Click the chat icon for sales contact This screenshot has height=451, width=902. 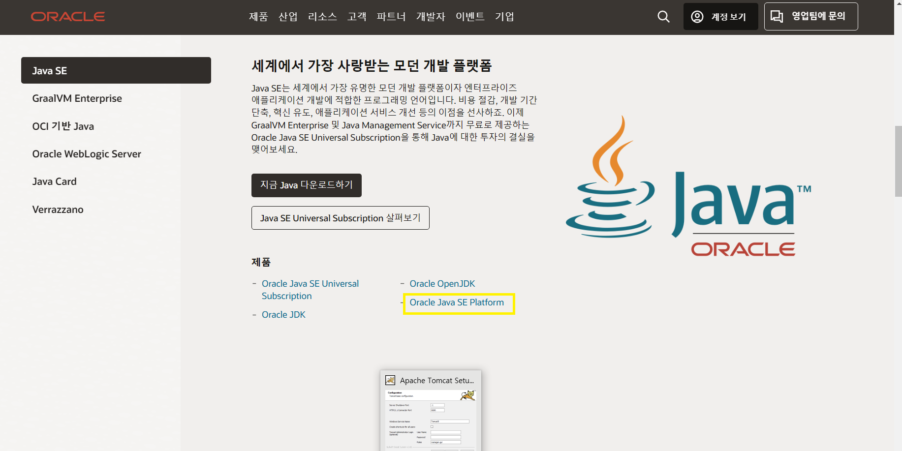pos(777,16)
